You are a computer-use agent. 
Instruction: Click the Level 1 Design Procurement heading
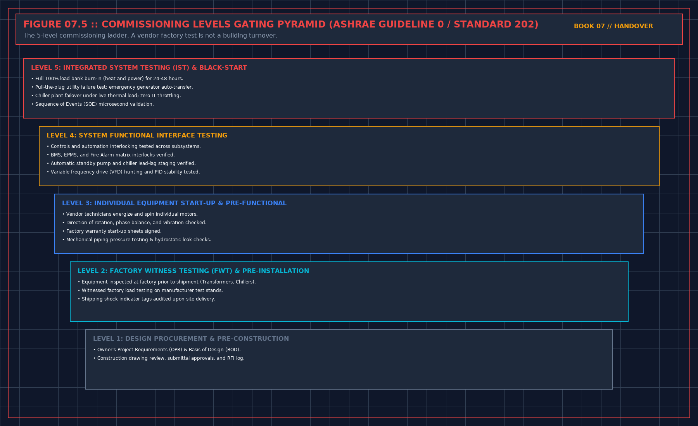191,339
